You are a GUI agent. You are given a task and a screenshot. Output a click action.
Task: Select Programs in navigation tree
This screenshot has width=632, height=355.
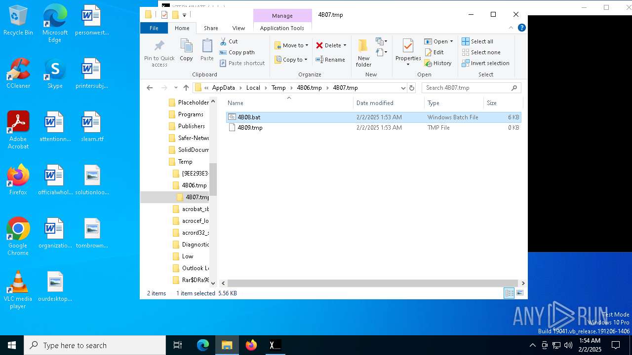[x=190, y=114]
